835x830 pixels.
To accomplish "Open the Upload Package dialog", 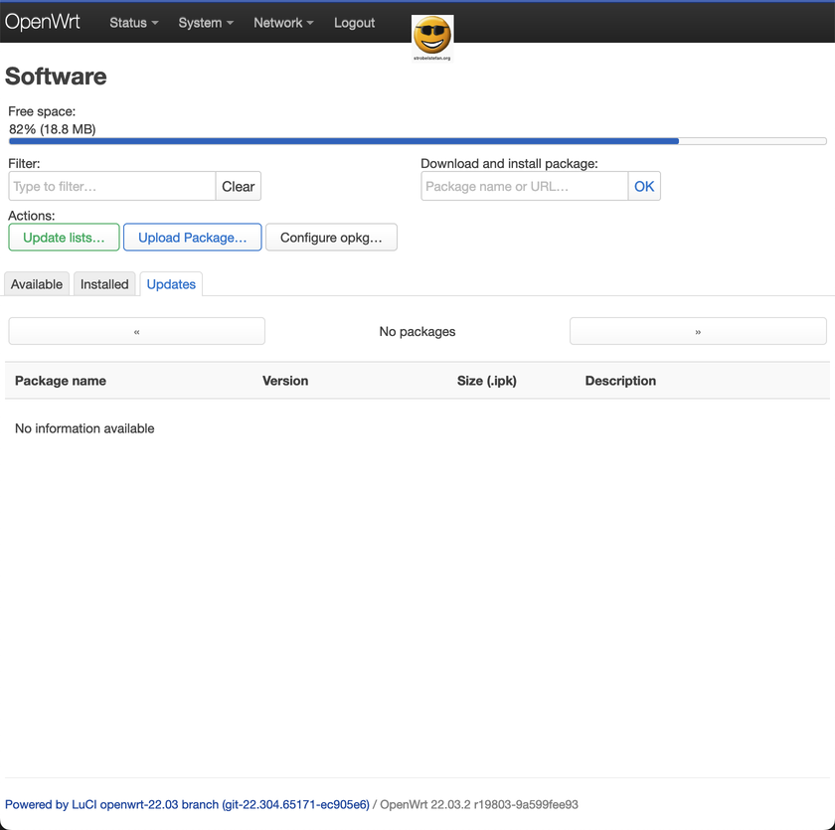I will point(192,237).
